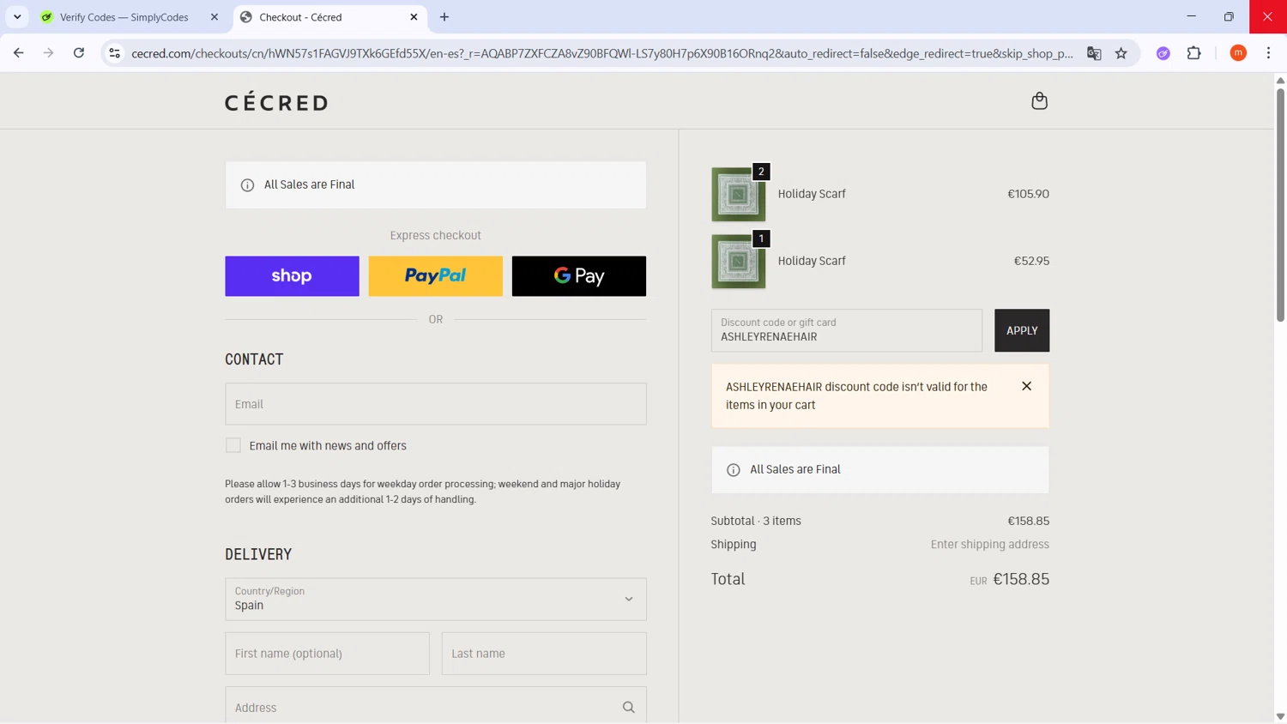
Task: Focus the discount code or gift card field
Action: coord(846,330)
